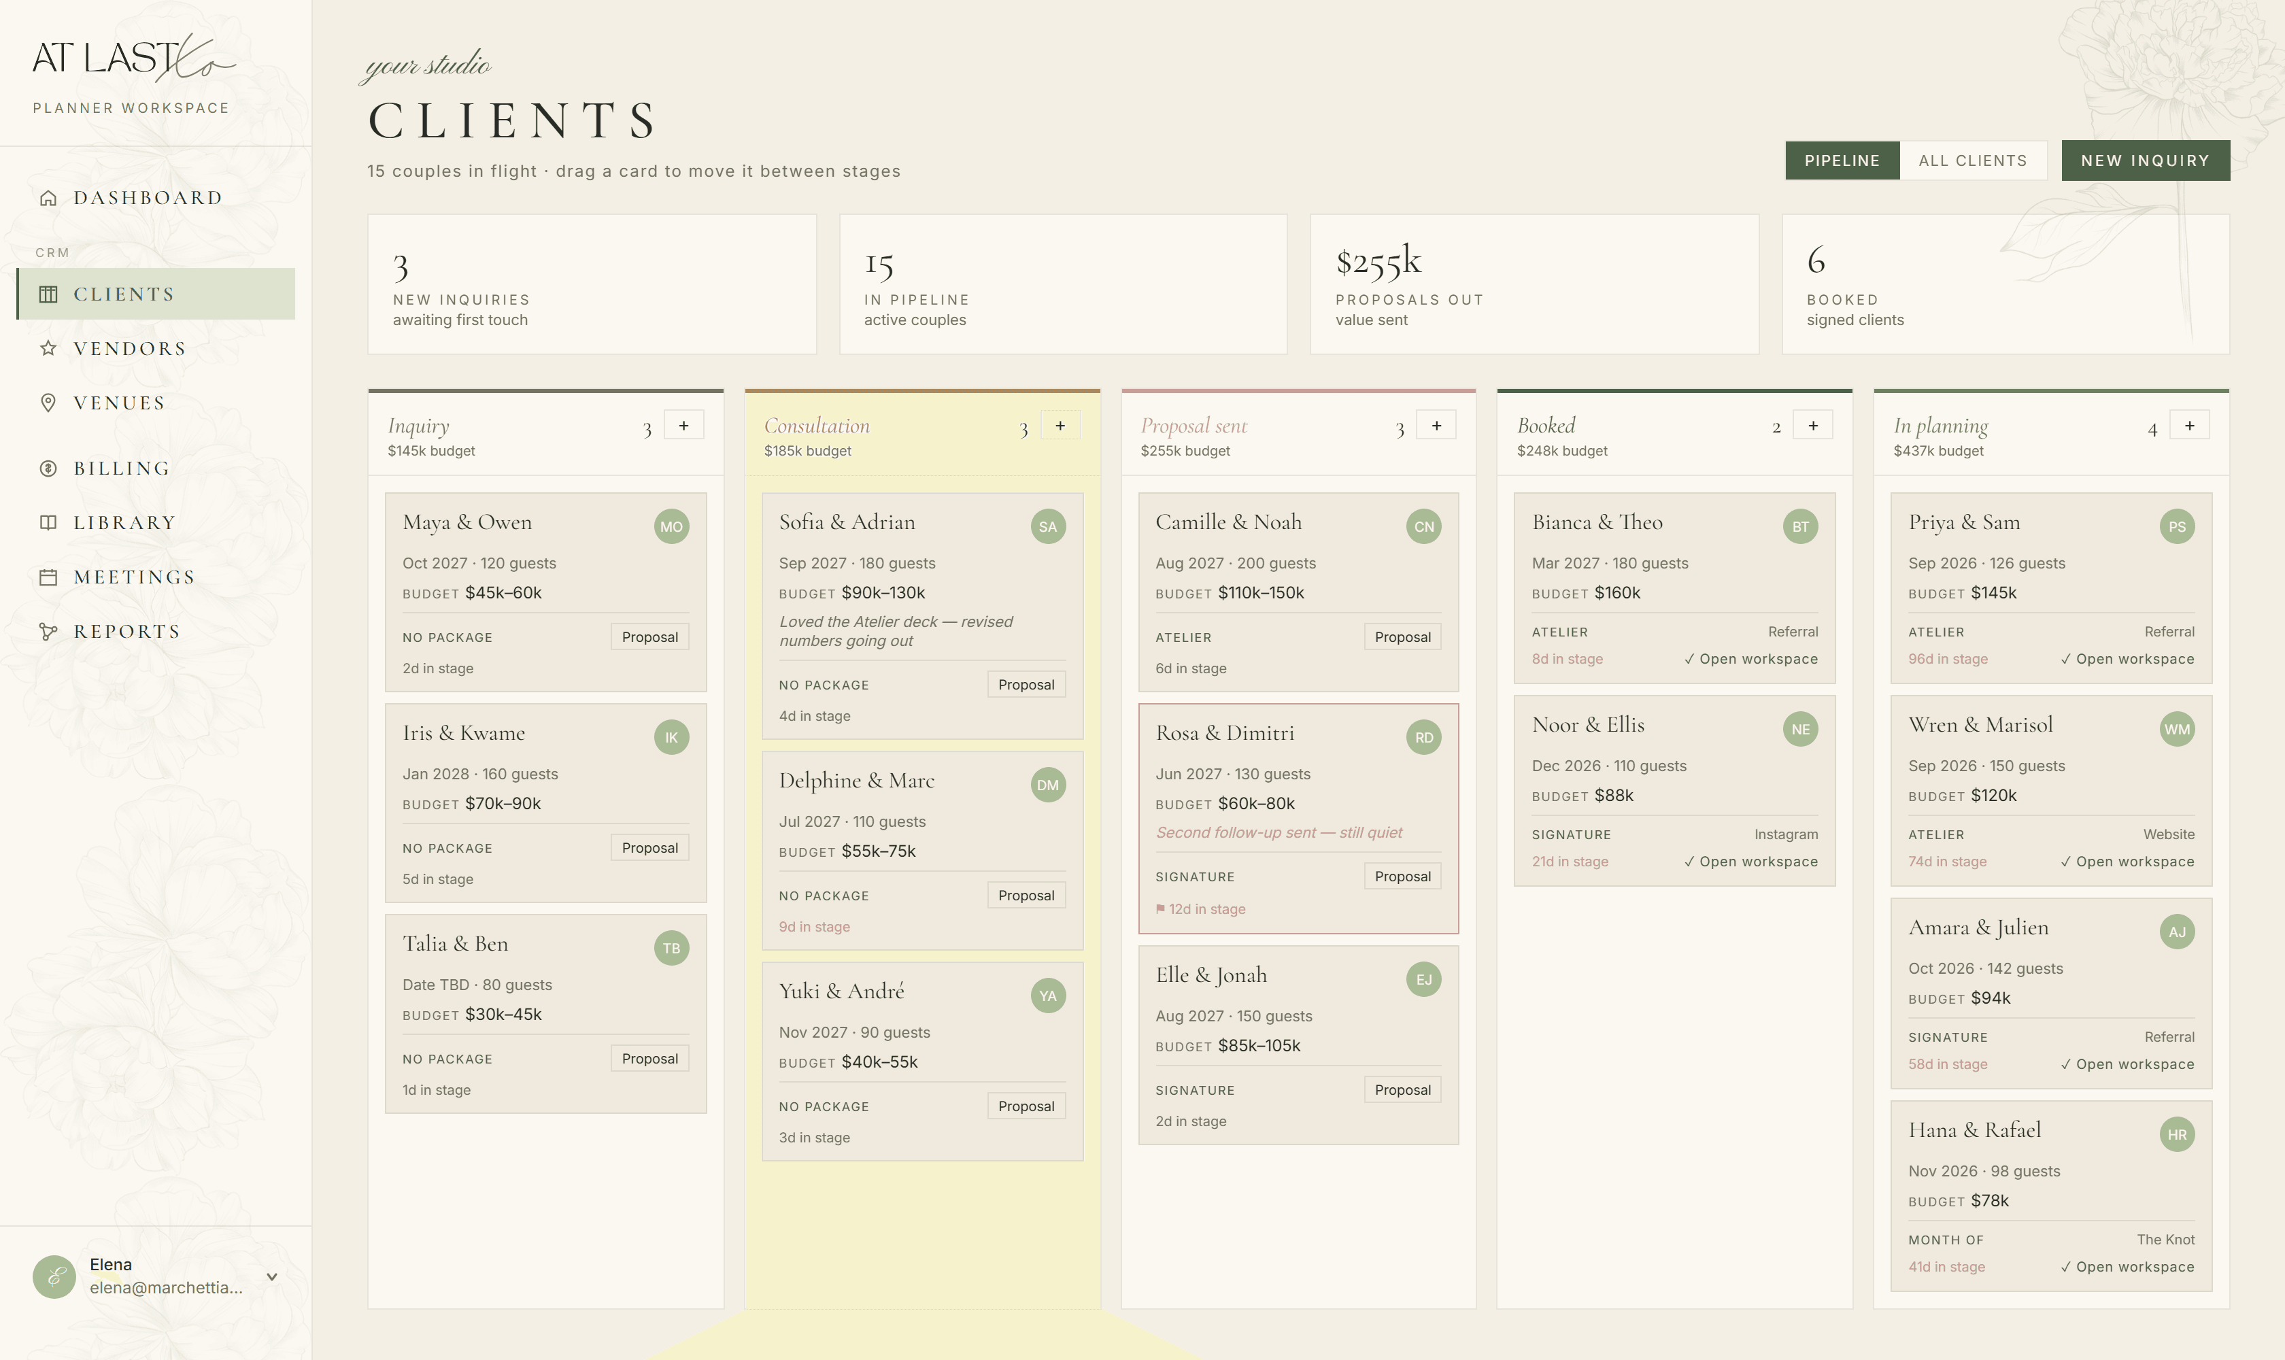Click the Yuki & André card title
The width and height of the screenshot is (2285, 1360).
coord(841,991)
